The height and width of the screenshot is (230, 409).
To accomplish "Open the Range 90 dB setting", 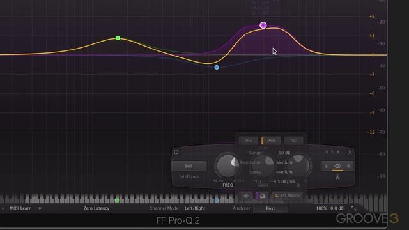I will pyautogui.click(x=284, y=153).
